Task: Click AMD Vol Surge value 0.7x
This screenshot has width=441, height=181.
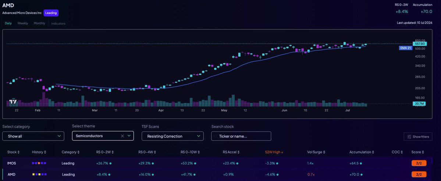Action: tap(310, 174)
